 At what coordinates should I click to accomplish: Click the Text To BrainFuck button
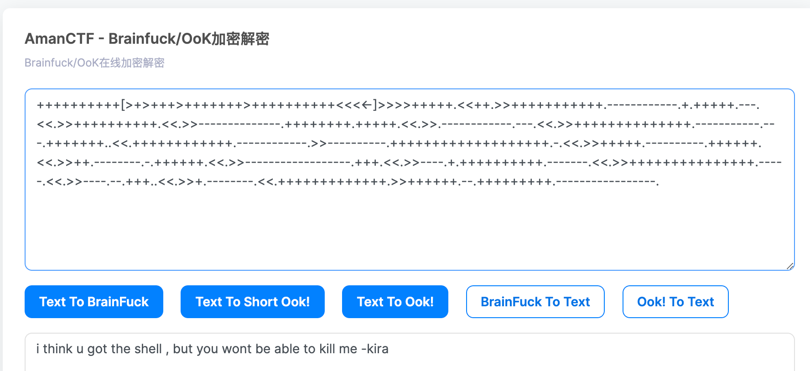[94, 302]
